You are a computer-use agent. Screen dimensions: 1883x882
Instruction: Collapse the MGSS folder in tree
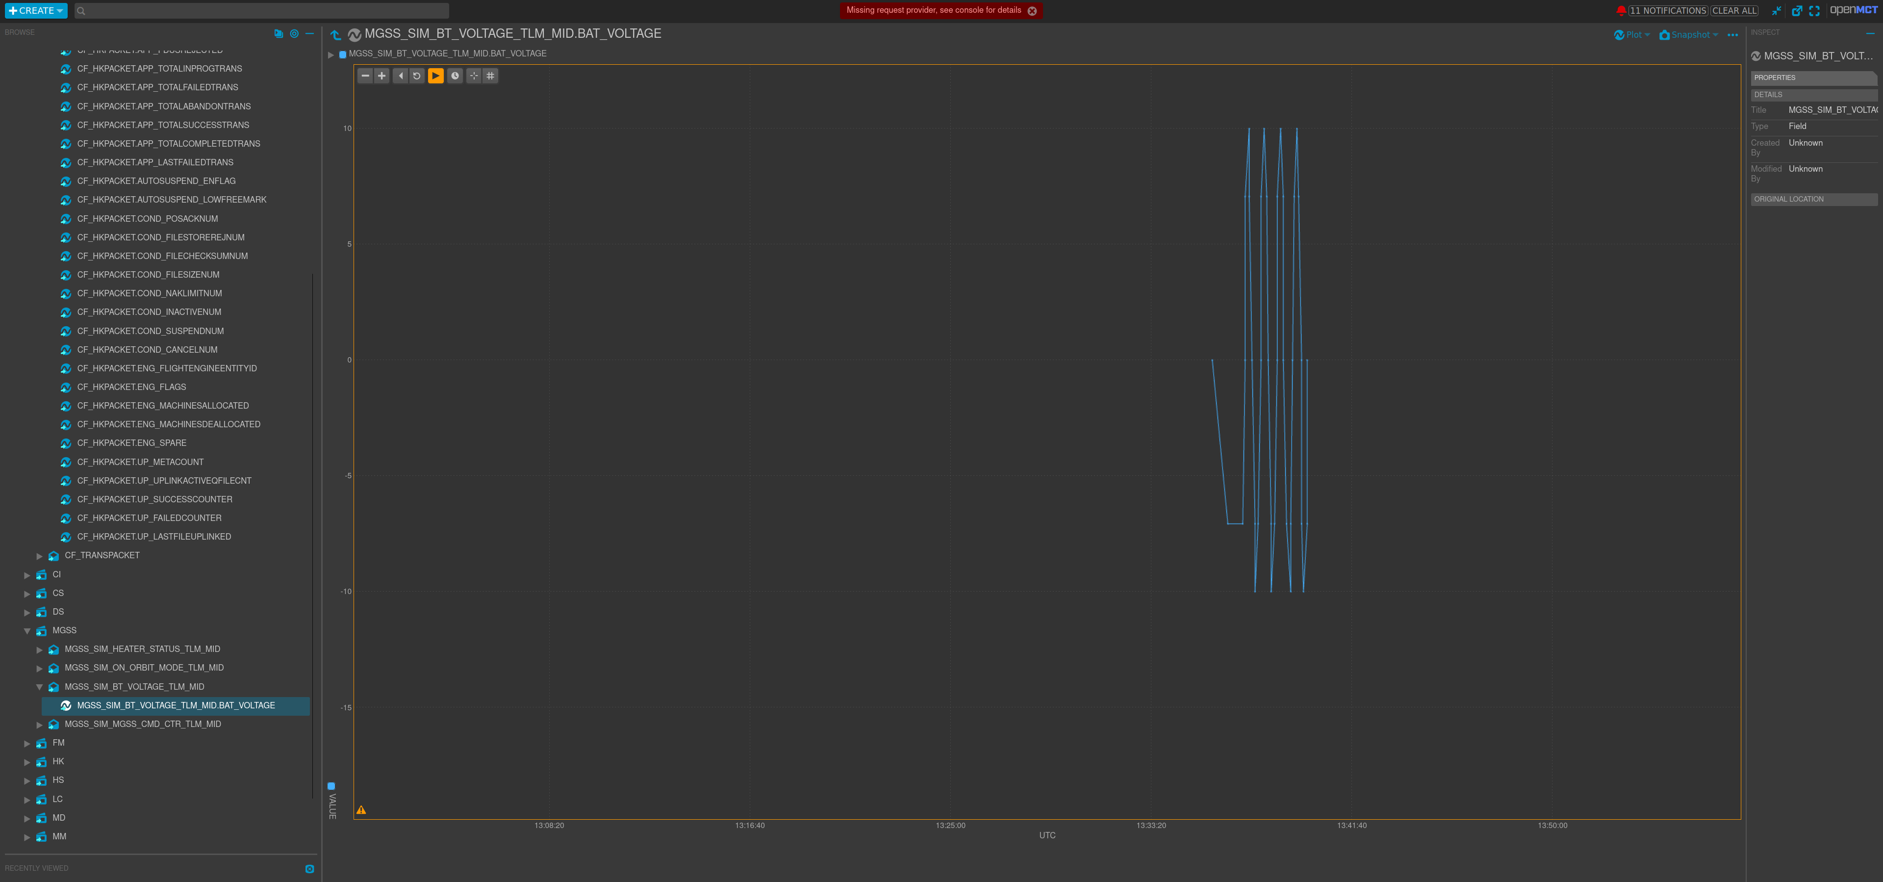pyautogui.click(x=28, y=631)
